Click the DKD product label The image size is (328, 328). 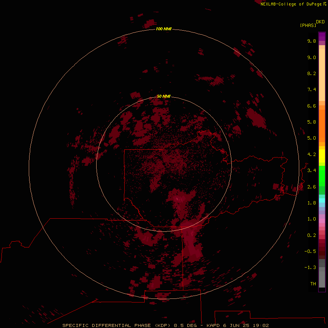(320, 22)
